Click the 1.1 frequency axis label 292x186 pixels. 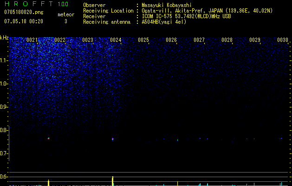point(4,60)
